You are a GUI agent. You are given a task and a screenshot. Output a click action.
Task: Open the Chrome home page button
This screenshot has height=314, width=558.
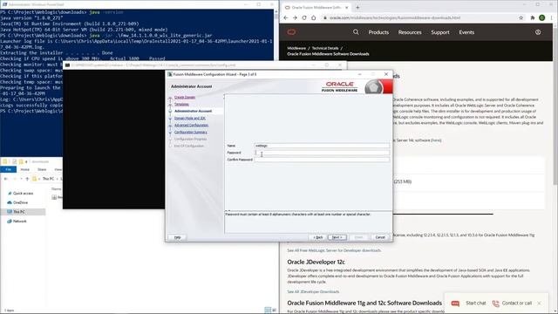click(314, 17)
